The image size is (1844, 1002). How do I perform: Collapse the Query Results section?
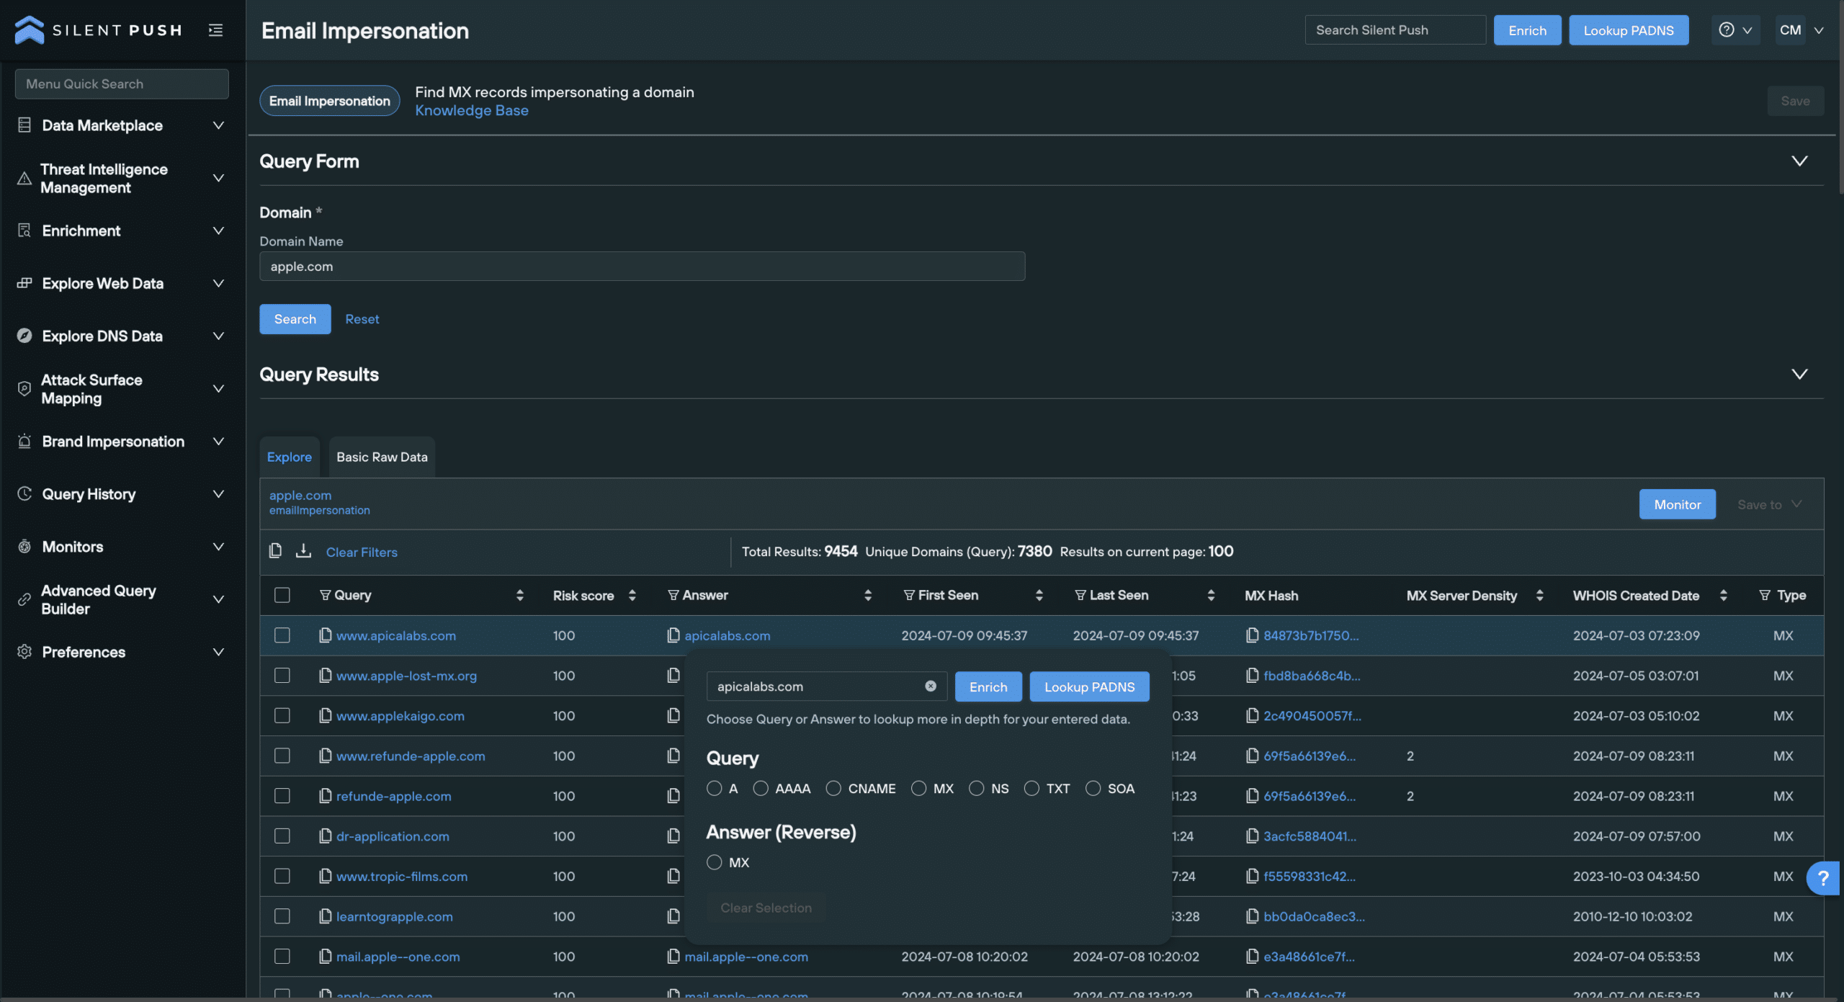pyautogui.click(x=1799, y=375)
